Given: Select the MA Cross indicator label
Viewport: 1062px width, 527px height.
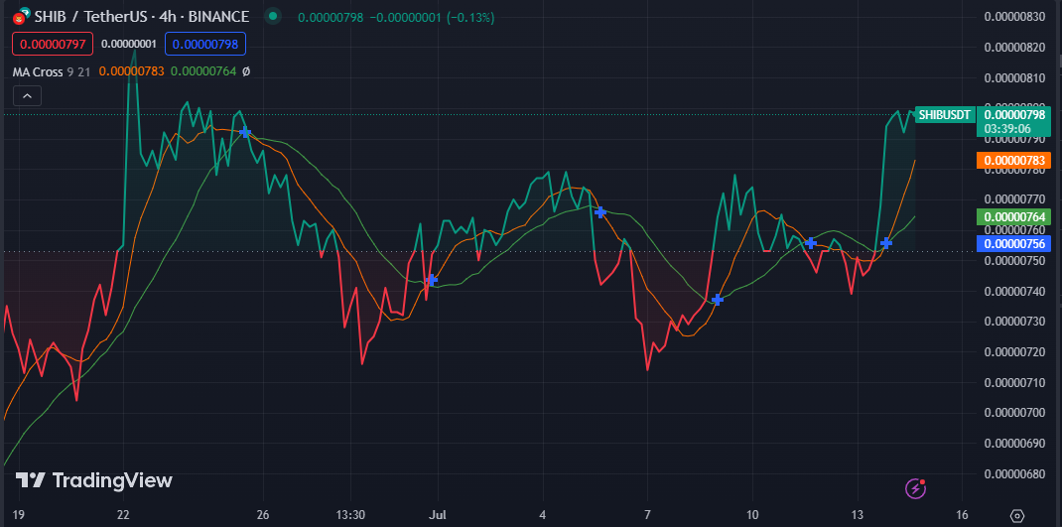Looking at the screenshot, I should point(37,71).
